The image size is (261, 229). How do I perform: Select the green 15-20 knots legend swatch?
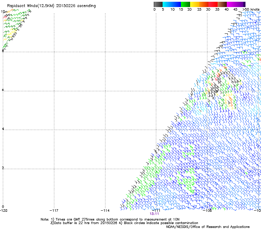click(186, 4)
